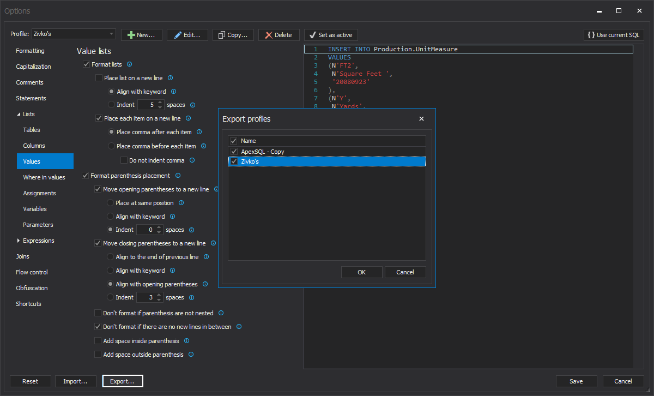
Task: Expand the Expressions tree section
Action: tap(19, 241)
